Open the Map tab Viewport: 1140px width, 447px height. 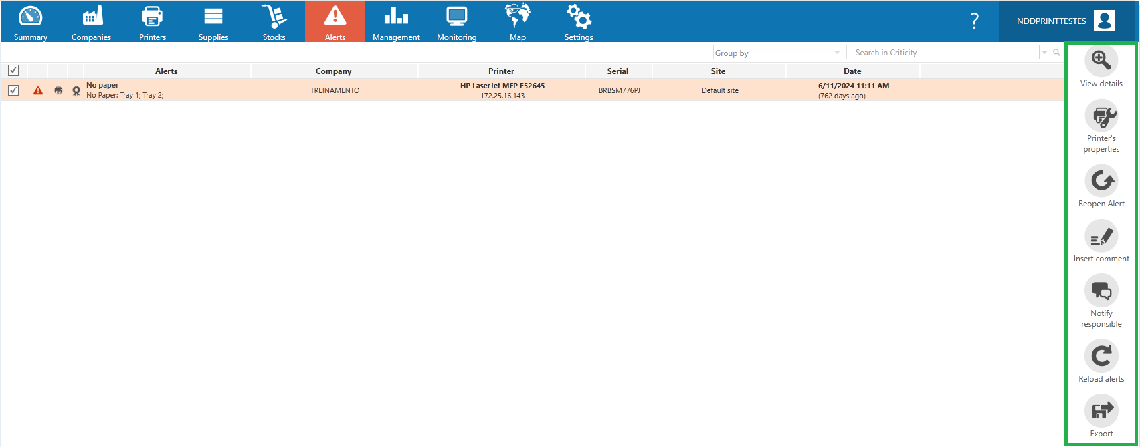[518, 21]
